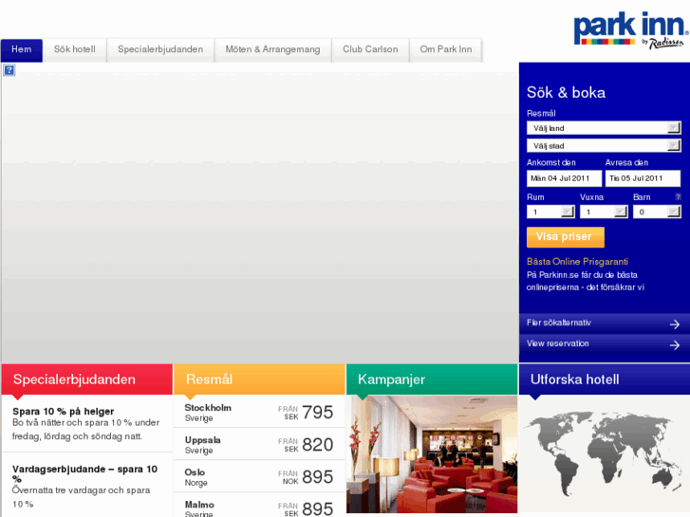The height and width of the screenshot is (517, 690).
Task: Click the arrow icon beside View reservation
Action: [x=675, y=345]
